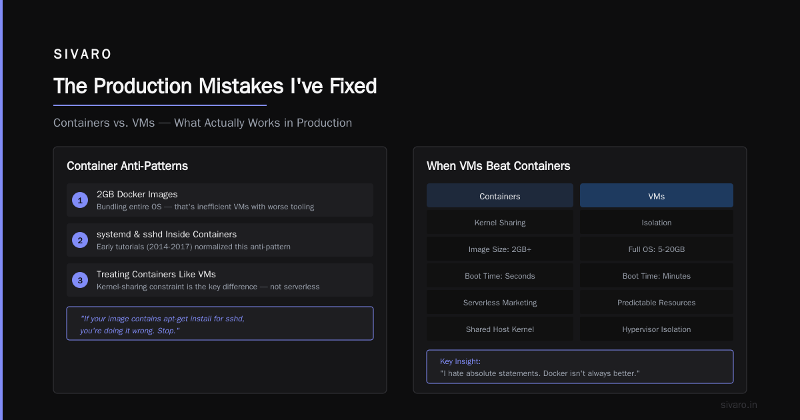Click subtitle "Containers vs. VMs — What Actually Works in Production"
The image size is (800, 420).
pyautogui.click(x=203, y=123)
